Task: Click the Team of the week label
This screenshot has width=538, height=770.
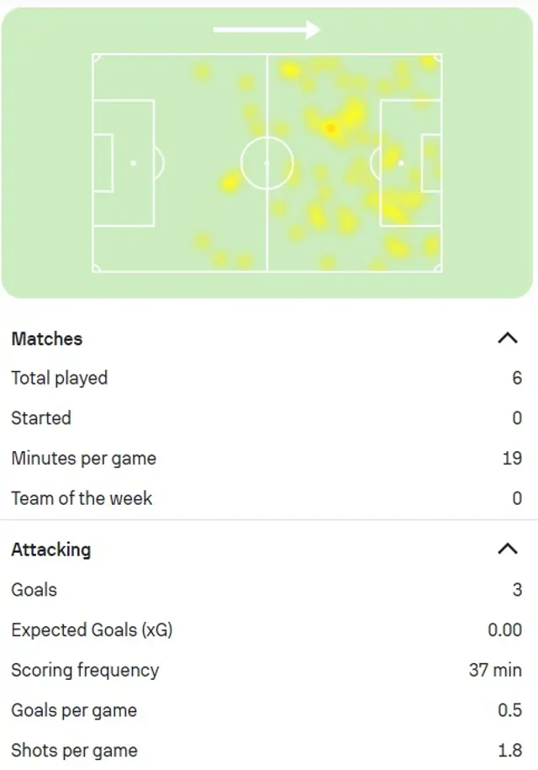Action: click(x=82, y=498)
